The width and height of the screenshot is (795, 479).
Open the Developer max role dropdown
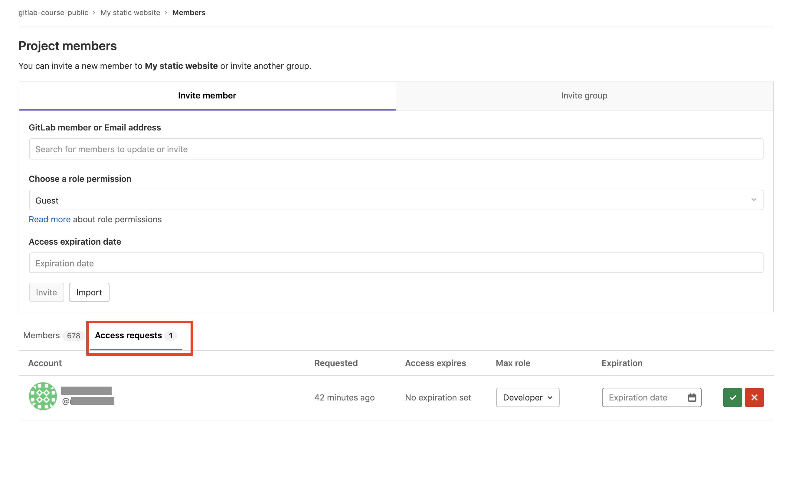click(x=527, y=397)
